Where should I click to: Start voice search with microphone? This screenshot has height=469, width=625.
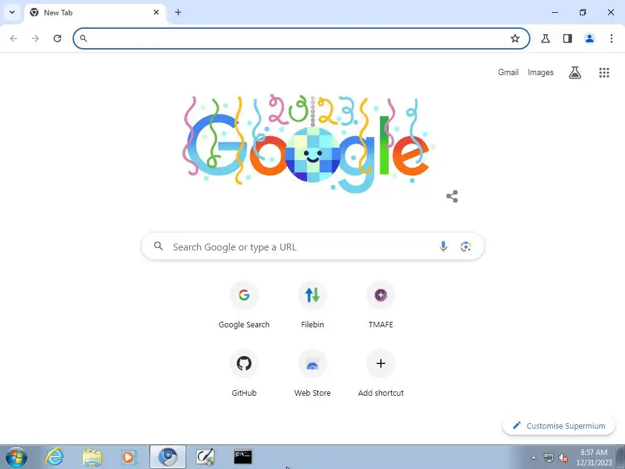tap(443, 247)
